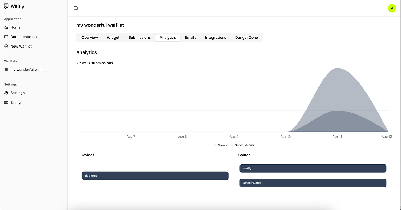Switch to the Overview tab
Viewport: 401px width, 210px height.
click(x=90, y=38)
